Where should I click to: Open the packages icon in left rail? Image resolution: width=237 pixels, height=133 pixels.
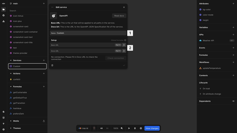tap(4, 15)
